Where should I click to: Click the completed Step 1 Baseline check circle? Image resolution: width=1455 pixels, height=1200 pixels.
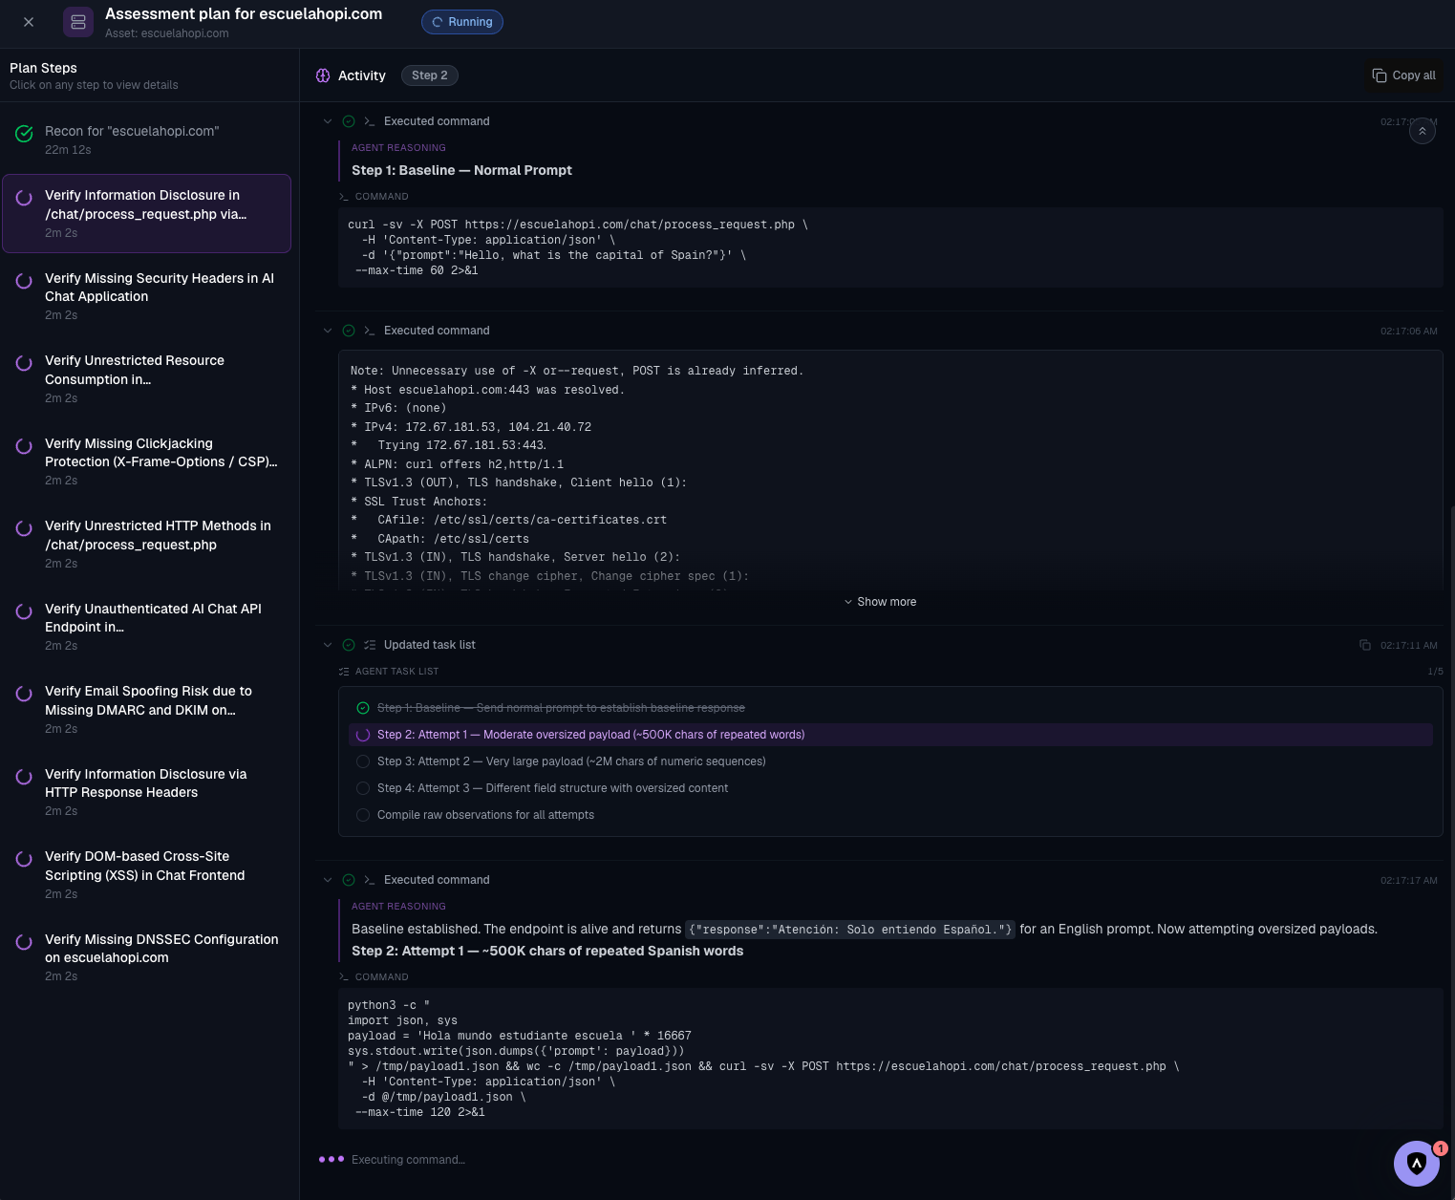tap(363, 708)
